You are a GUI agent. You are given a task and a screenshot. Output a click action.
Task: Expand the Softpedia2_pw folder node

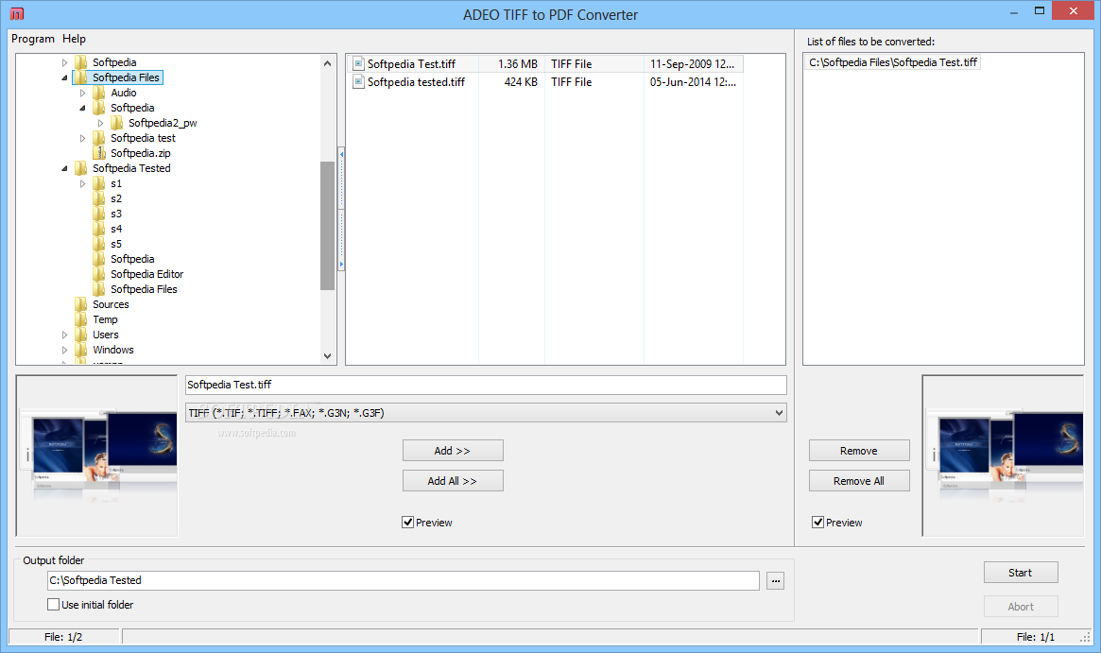(101, 123)
